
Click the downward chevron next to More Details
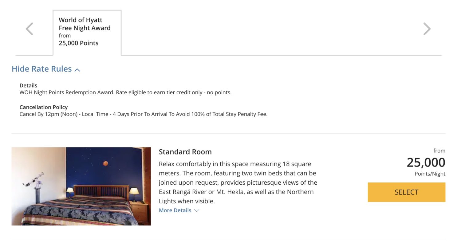pos(196,211)
